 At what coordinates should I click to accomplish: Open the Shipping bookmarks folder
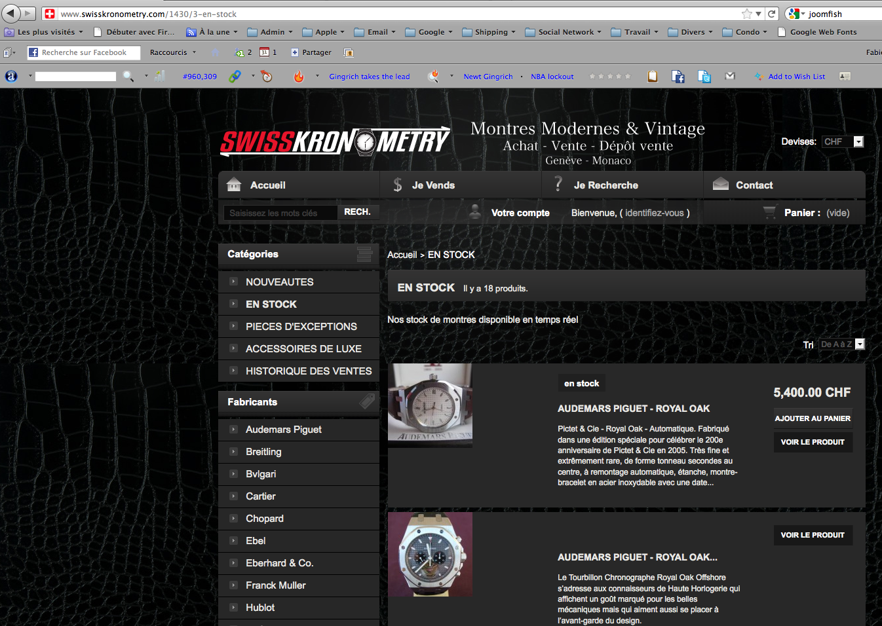489,32
